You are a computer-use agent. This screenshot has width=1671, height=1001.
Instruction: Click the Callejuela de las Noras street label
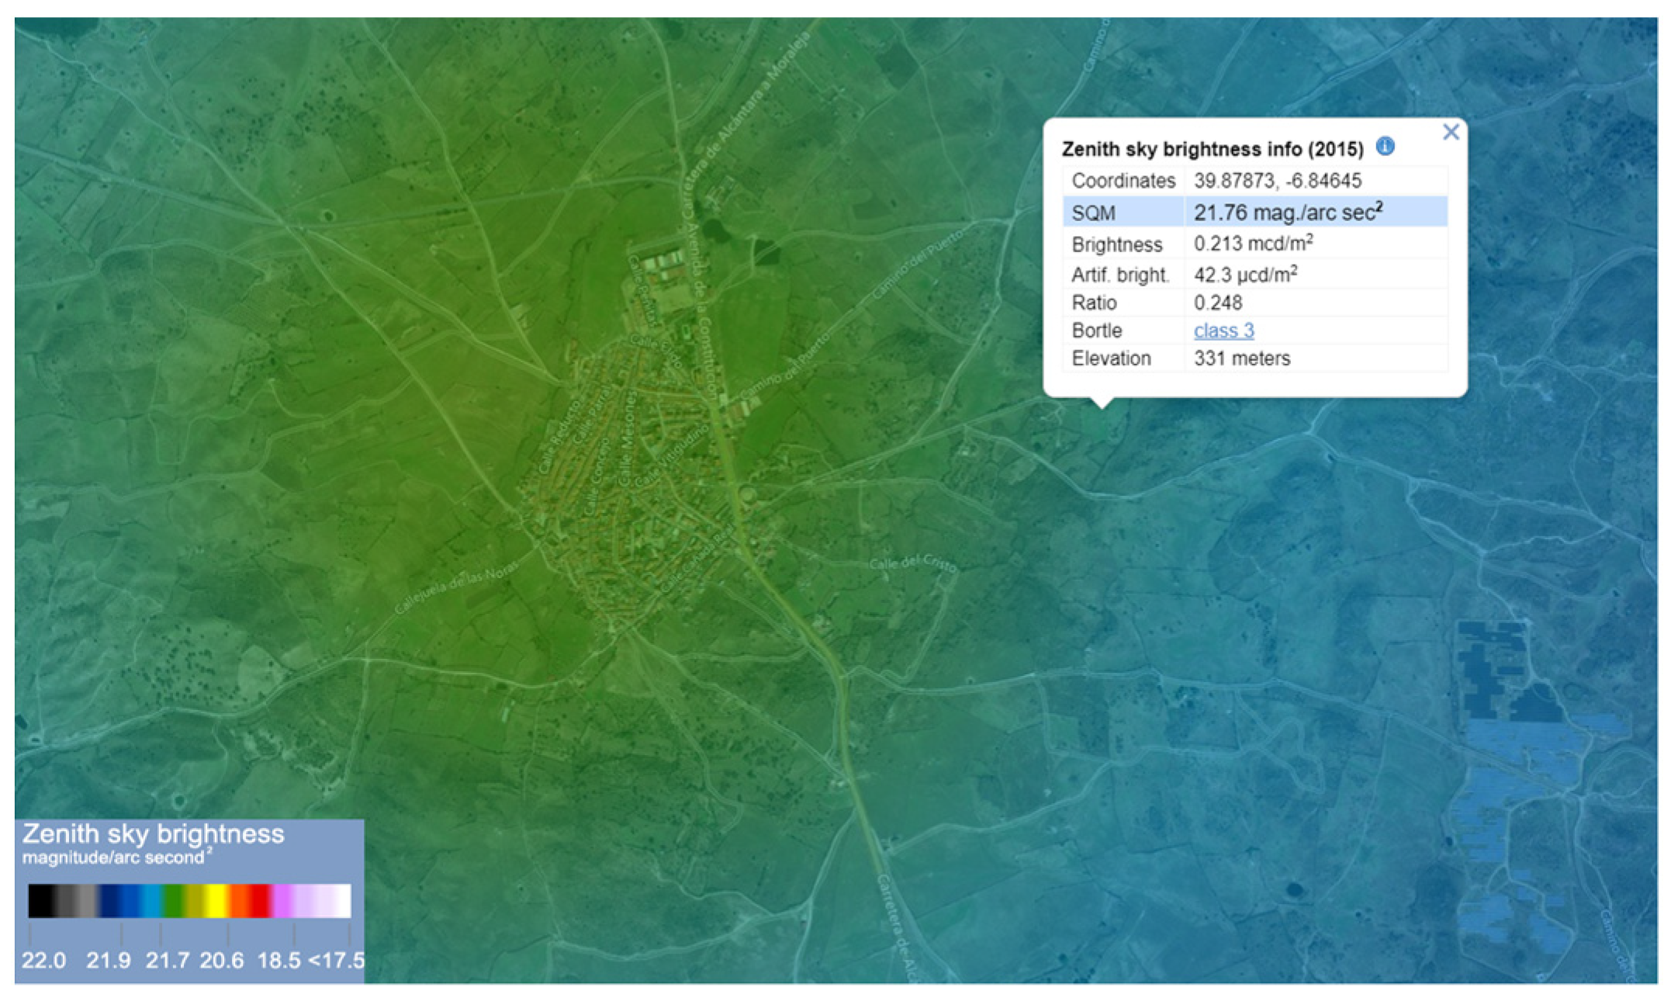(456, 587)
